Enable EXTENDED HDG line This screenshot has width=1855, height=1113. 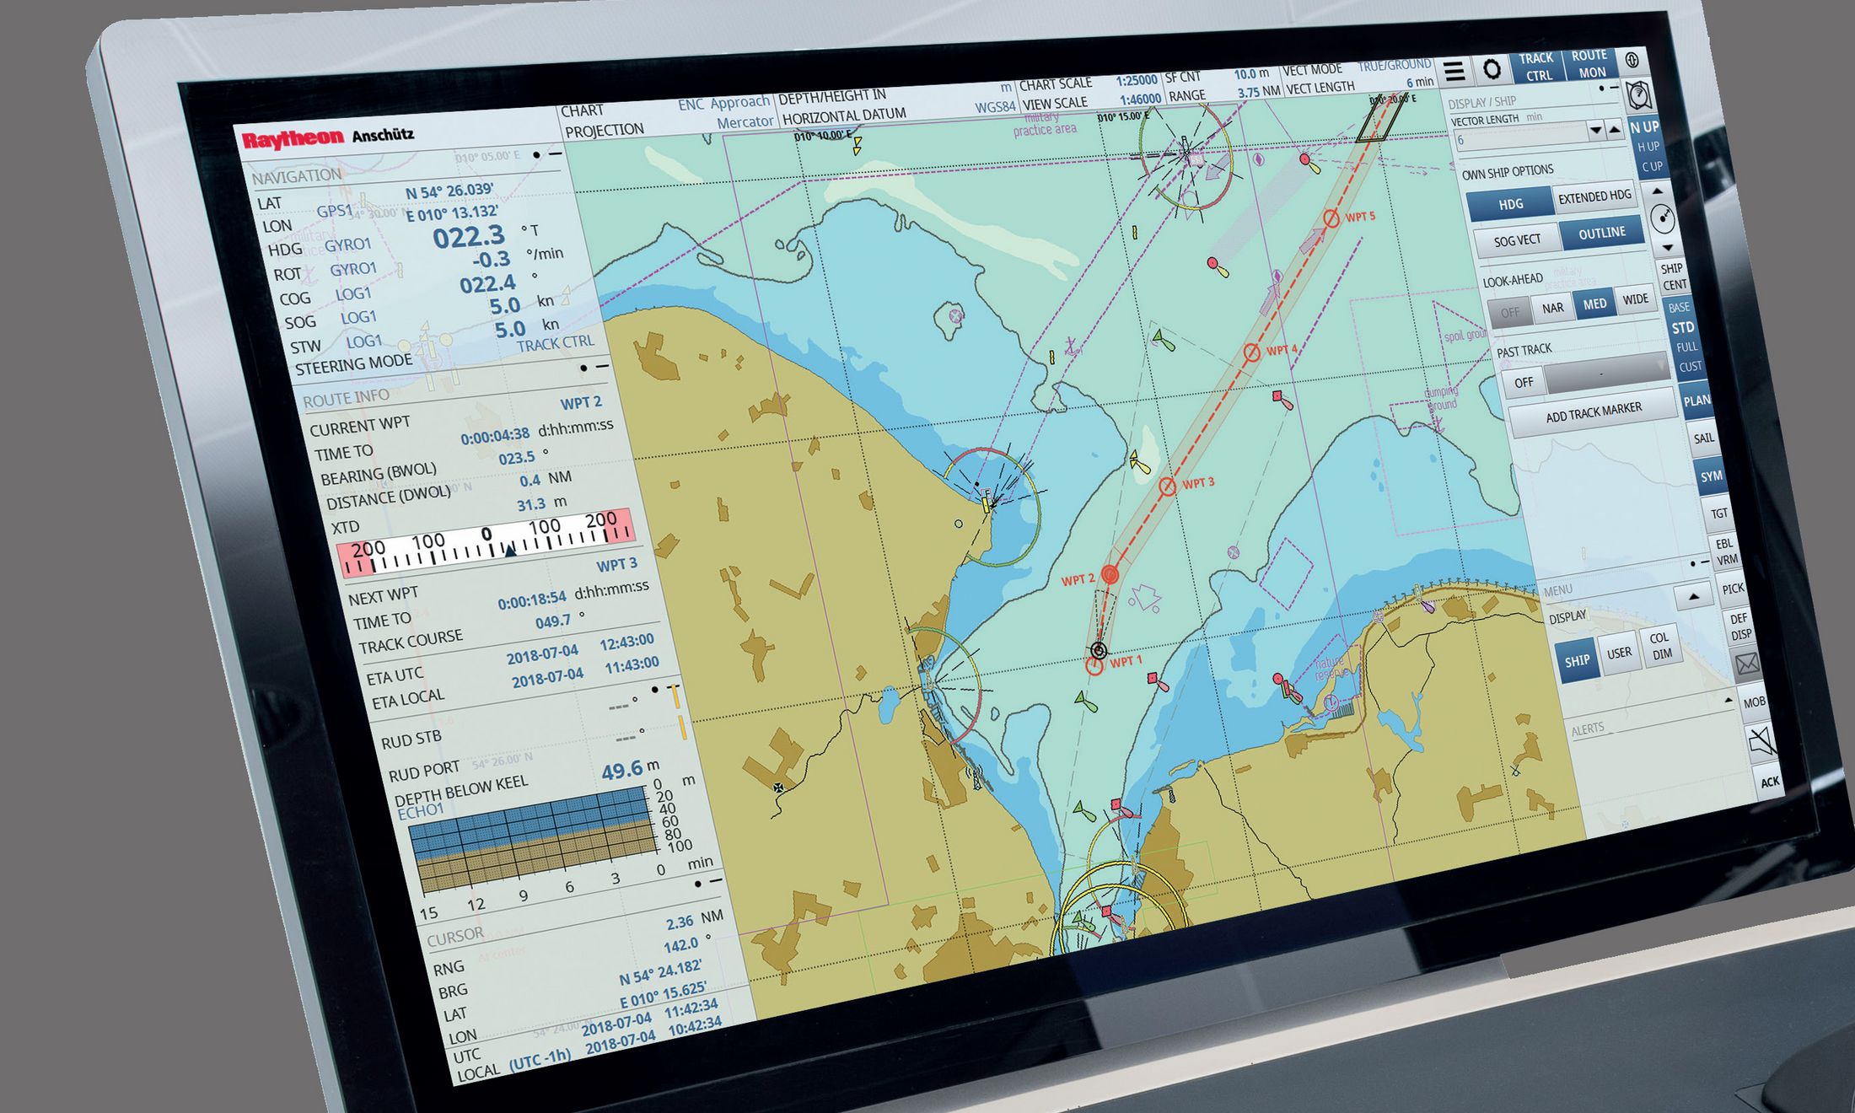point(1594,197)
